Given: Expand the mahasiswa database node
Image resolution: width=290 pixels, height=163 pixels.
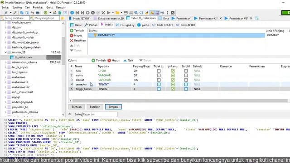Looking at the screenshot, I should click(x=5, y=77).
